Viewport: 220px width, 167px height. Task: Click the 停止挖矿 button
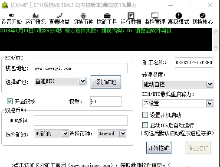click(x=198, y=148)
